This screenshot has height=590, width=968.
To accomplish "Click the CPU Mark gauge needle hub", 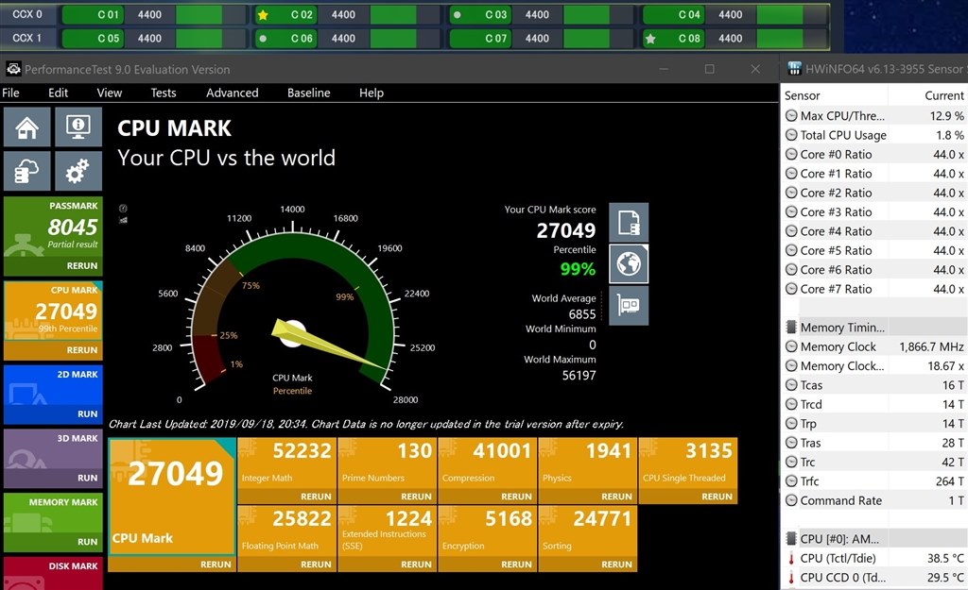I will click(293, 333).
